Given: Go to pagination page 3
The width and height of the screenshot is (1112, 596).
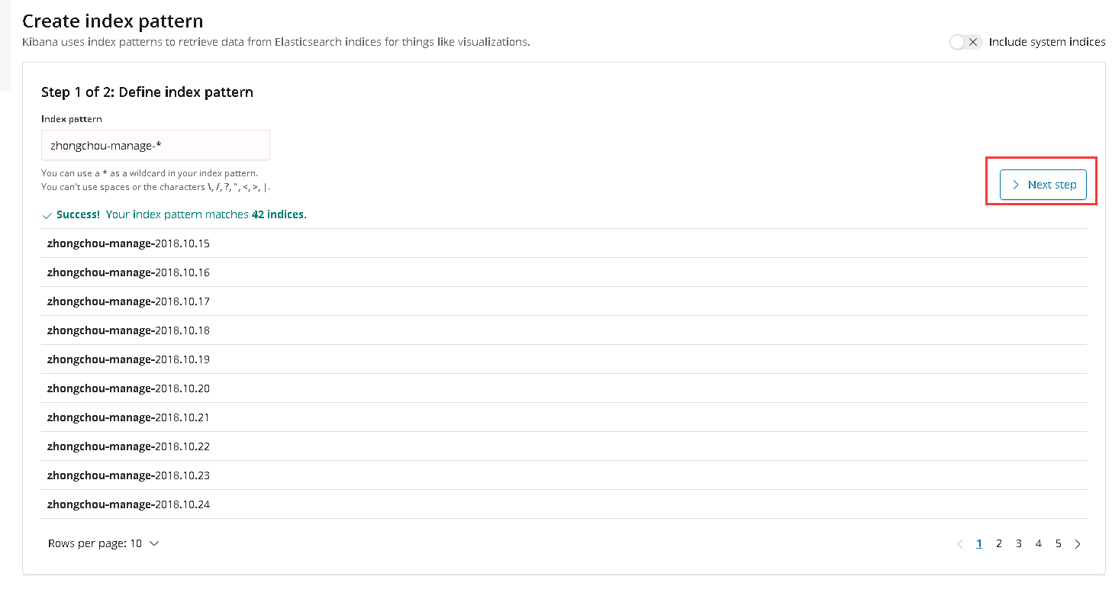Looking at the screenshot, I should pyautogui.click(x=1019, y=543).
